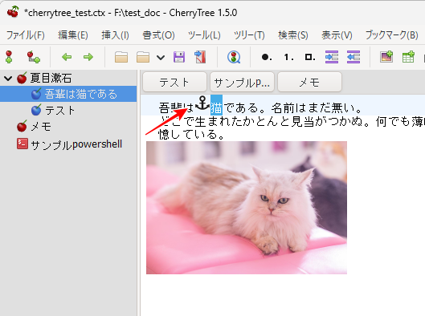Apply to-do checkbox list formatting
This screenshot has width=425, height=316.
click(310, 57)
